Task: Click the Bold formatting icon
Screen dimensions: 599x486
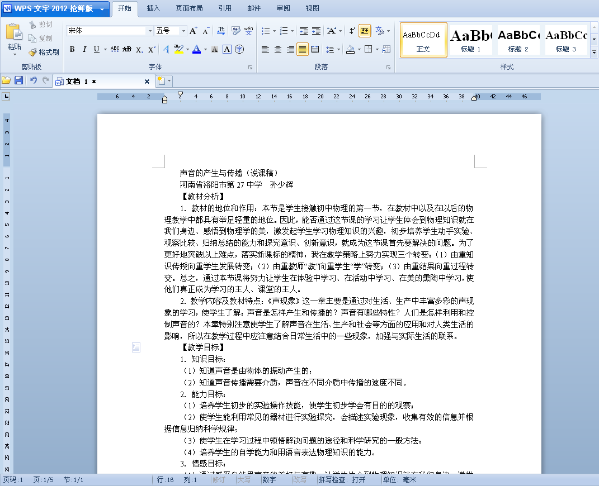Action: pyautogui.click(x=72, y=50)
